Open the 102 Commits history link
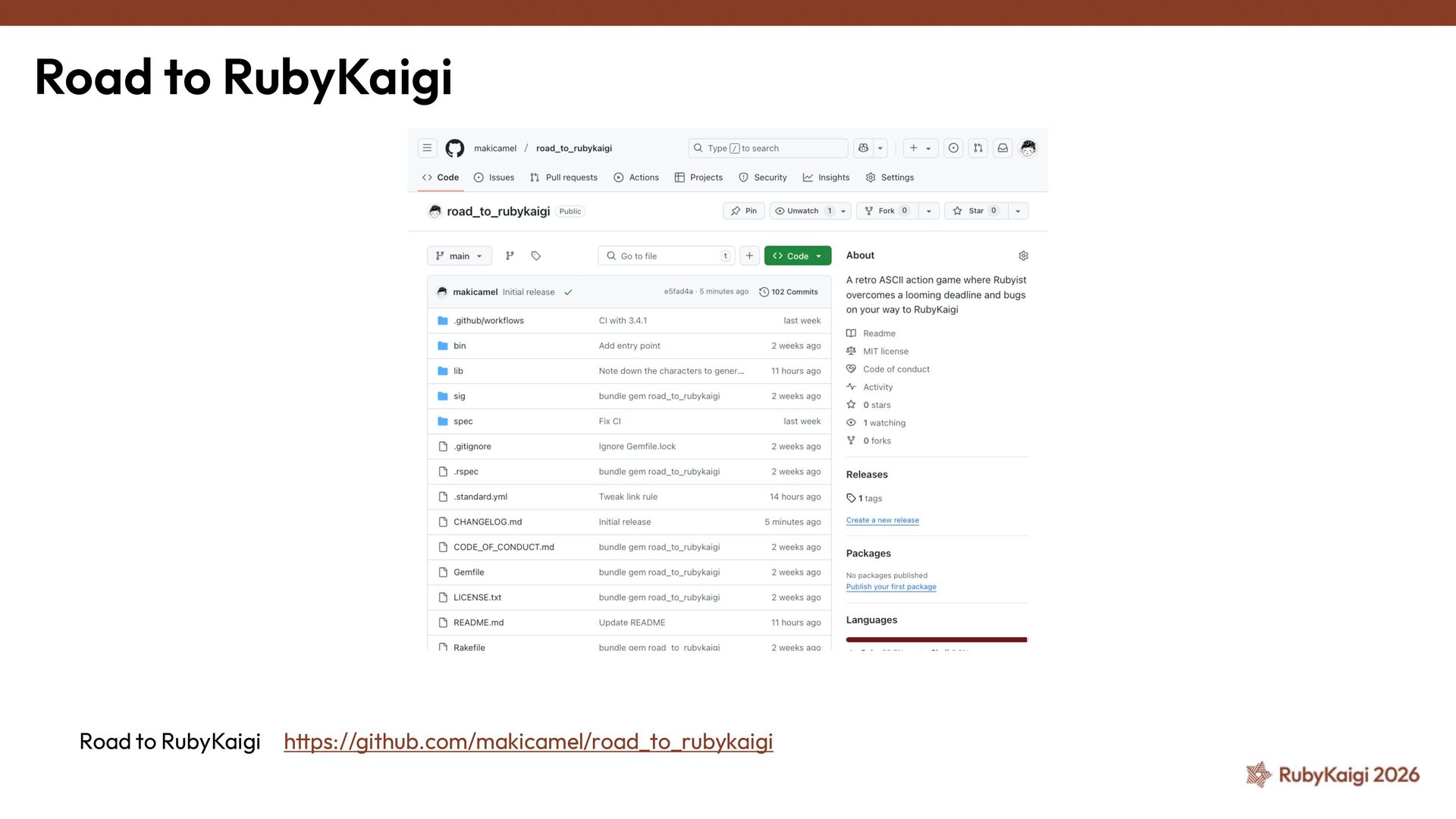The width and height of the screenshot is (1456, 819). [x=789, y=292]
